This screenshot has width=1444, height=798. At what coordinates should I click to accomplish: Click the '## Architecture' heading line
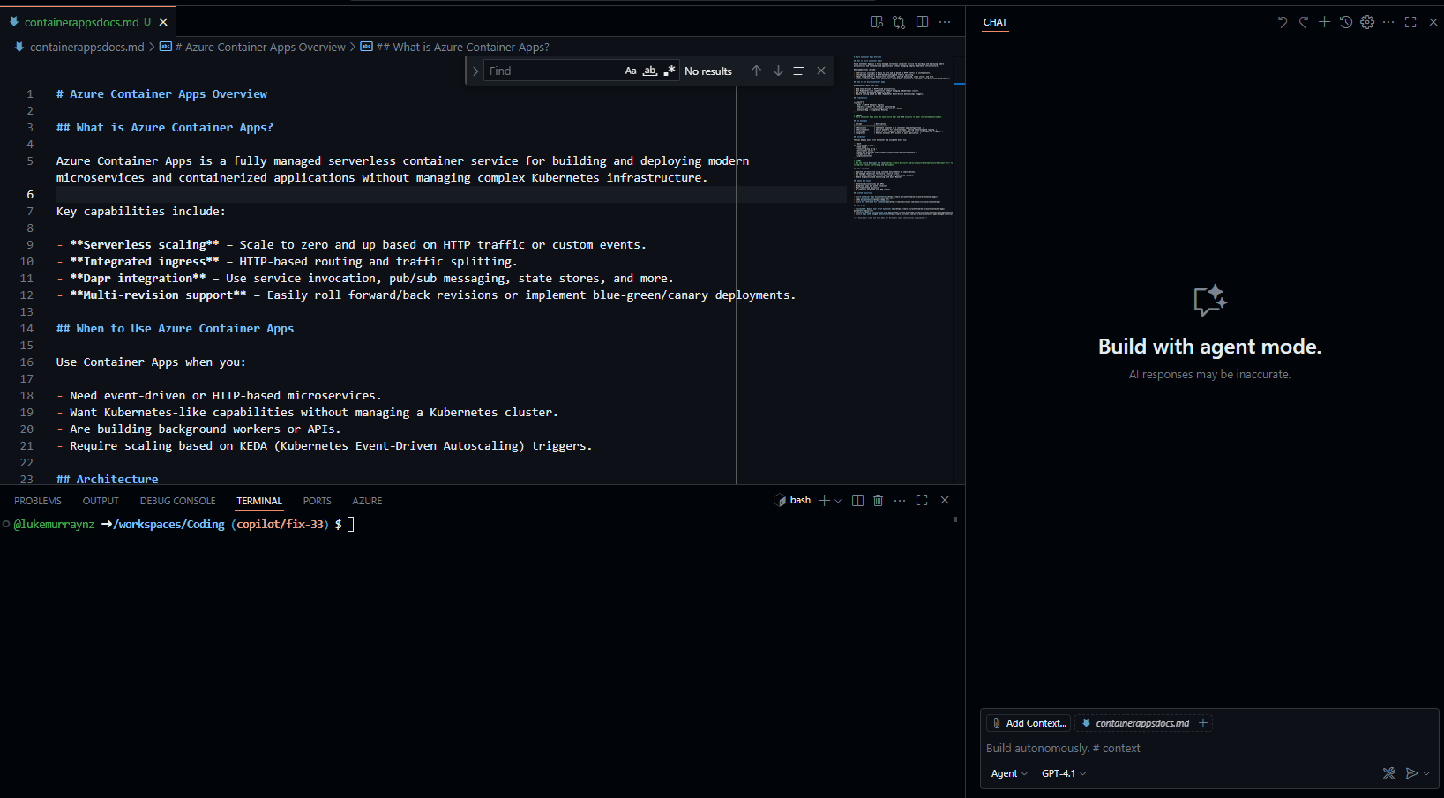(108, 479)
